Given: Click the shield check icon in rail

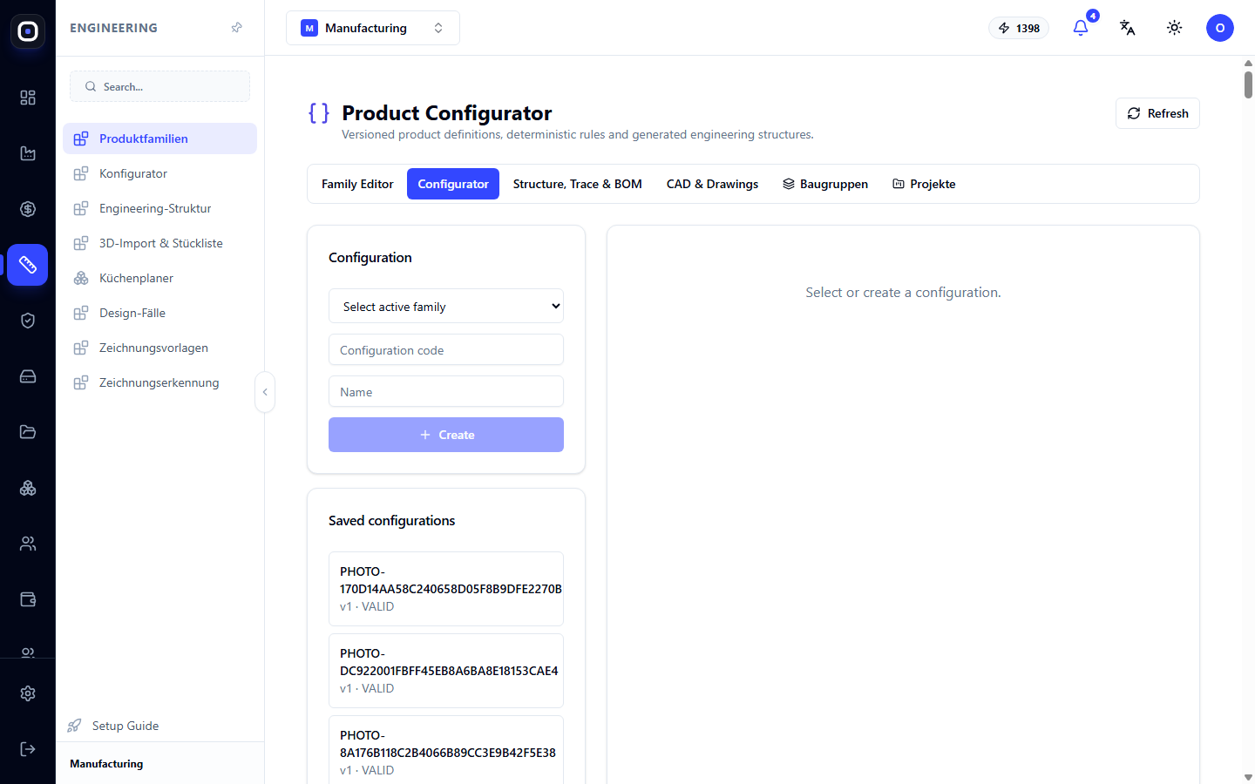Looking at the screenshot, I should [x=28, y=321].
